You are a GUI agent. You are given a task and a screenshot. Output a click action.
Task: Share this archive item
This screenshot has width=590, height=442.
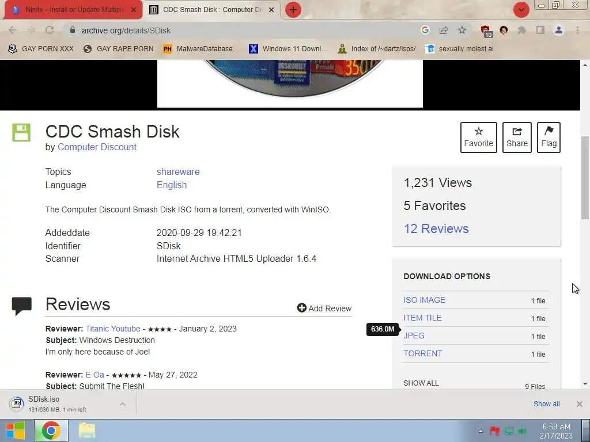click(x=517, y=137)
